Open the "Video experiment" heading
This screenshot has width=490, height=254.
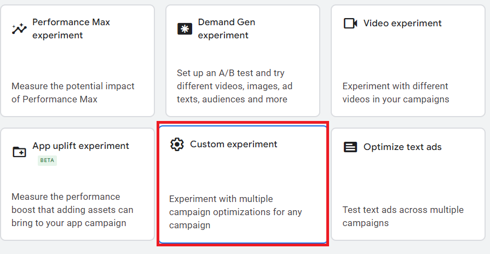pyautogui.click(x=402, y=24)
